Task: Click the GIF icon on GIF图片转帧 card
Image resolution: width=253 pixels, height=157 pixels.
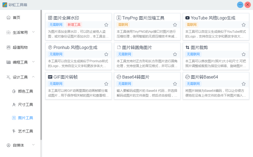Action: tap(50, 77)
